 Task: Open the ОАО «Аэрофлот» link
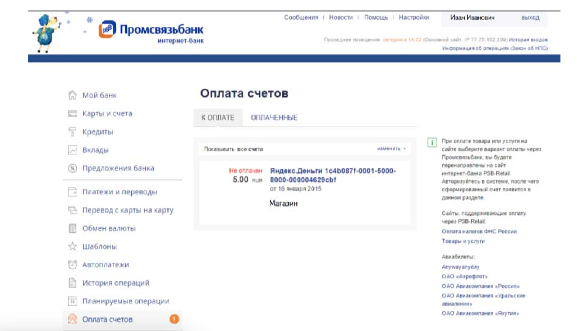464,276
